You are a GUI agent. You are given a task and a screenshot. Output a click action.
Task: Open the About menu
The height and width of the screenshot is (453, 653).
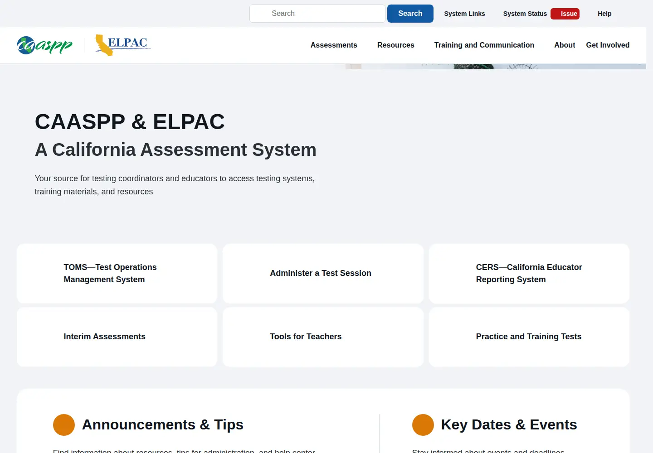pyautogui.click(x=565, y=45)
